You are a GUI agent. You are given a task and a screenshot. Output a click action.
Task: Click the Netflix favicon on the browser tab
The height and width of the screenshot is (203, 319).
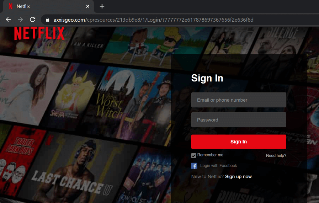tap(10, 6)
